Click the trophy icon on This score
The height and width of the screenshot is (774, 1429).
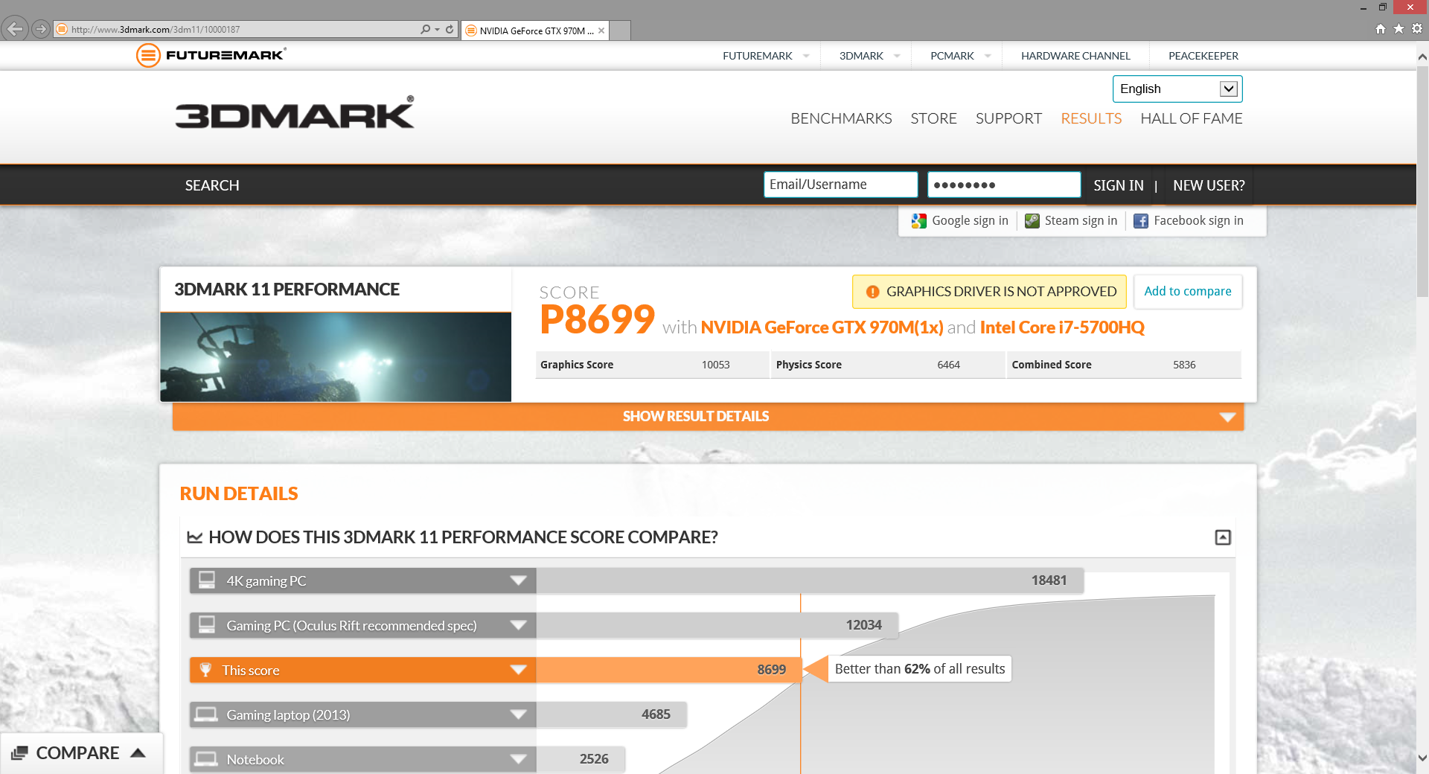click(x=206, y=670)
